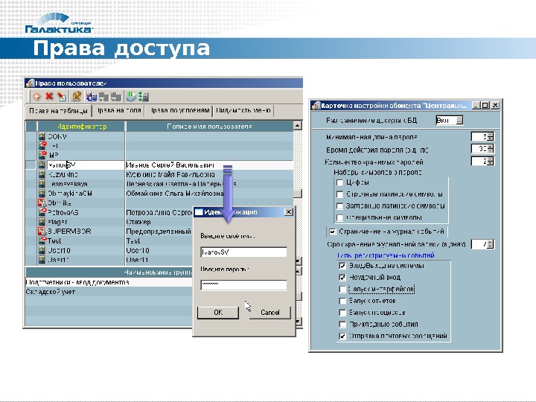Click the user icon beside IvanovSV
The image size is (536, 402).
42,165
